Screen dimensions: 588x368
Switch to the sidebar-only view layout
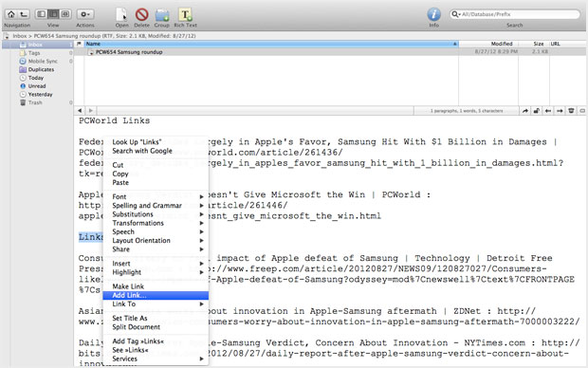[x=41, y=14]
